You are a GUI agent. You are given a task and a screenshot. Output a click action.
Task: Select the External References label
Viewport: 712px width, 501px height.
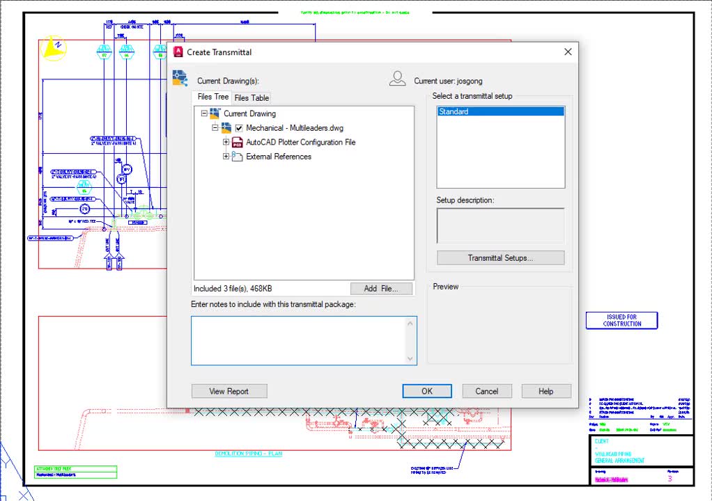click(279, 157)
